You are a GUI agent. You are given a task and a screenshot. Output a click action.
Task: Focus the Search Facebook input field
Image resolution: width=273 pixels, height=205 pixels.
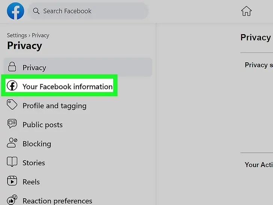tap(88, 11)
